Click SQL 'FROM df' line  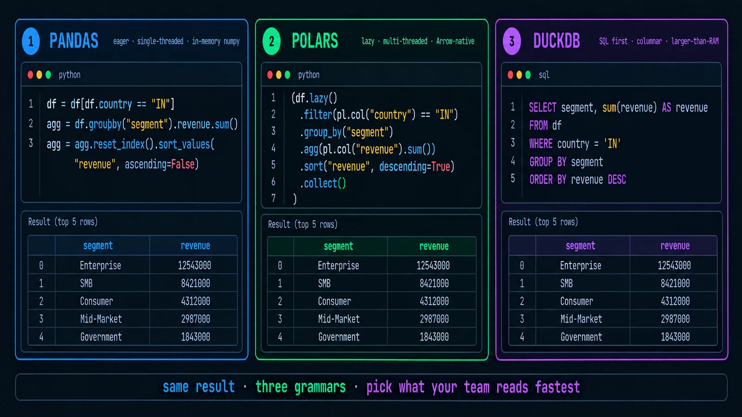point(545,125)
